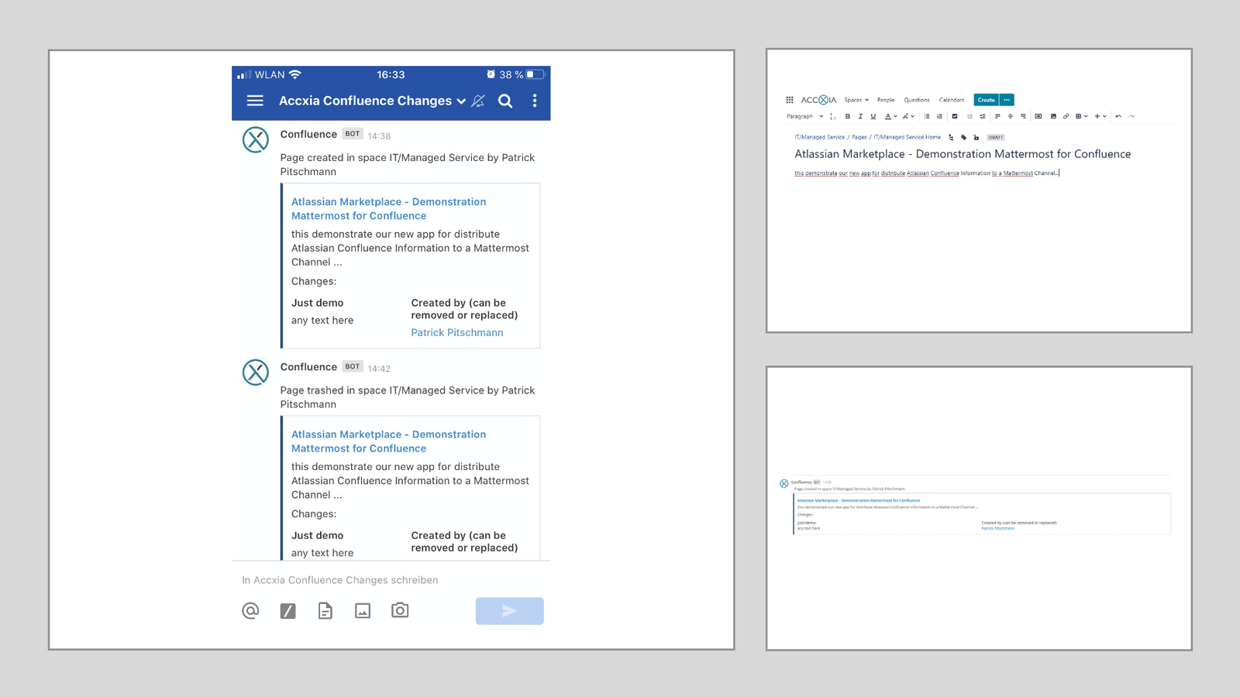
Task: Click Confluence bot avatar on 14:38 message
Action: (256, 140)
